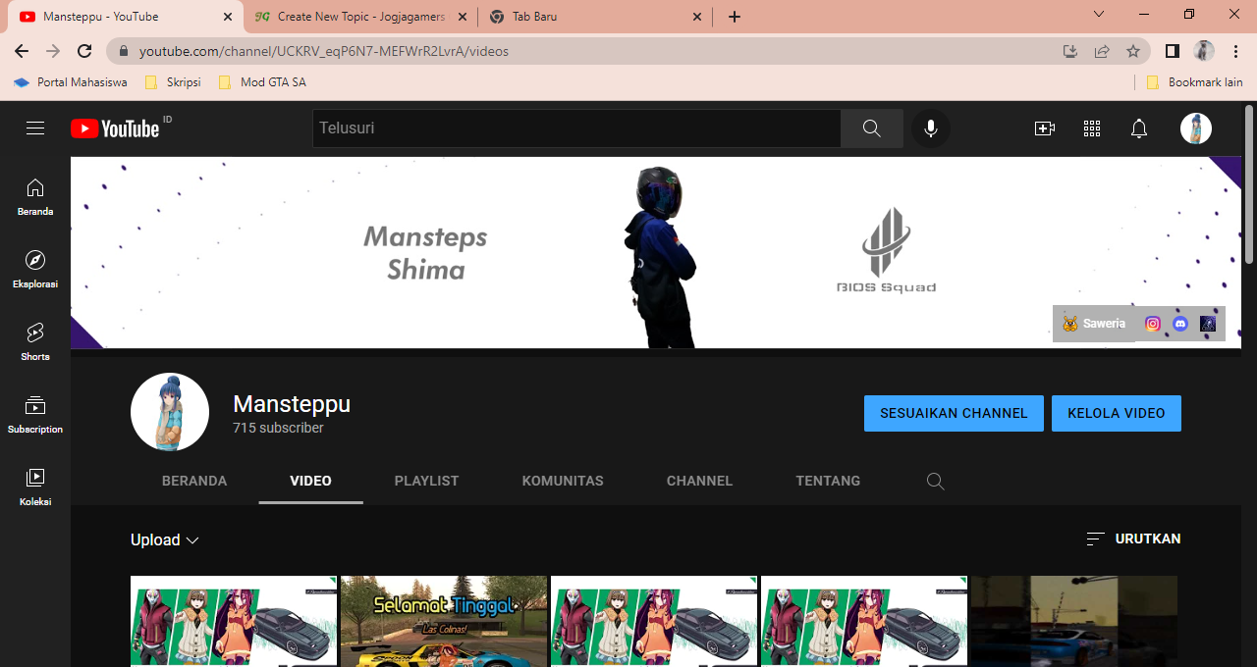Click the address bar URL
This screenshot has height=667, width=1257.
click(x=324, y=51)
